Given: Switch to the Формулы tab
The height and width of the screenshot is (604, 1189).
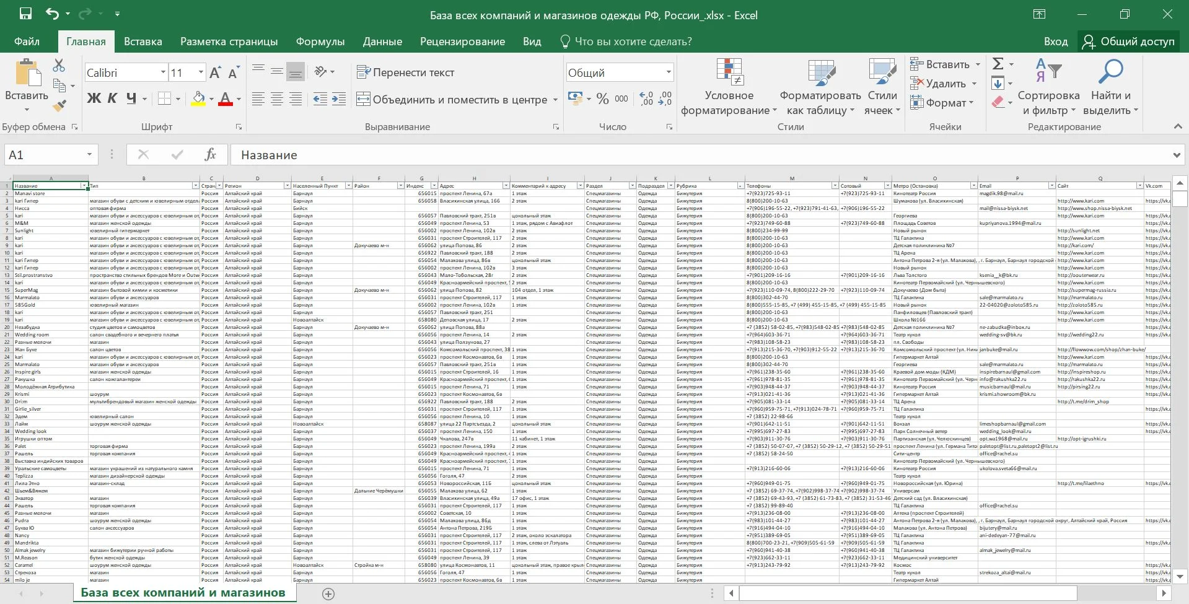Looking at the screenshot, I should pyautogui.click(x=320, y=42).
